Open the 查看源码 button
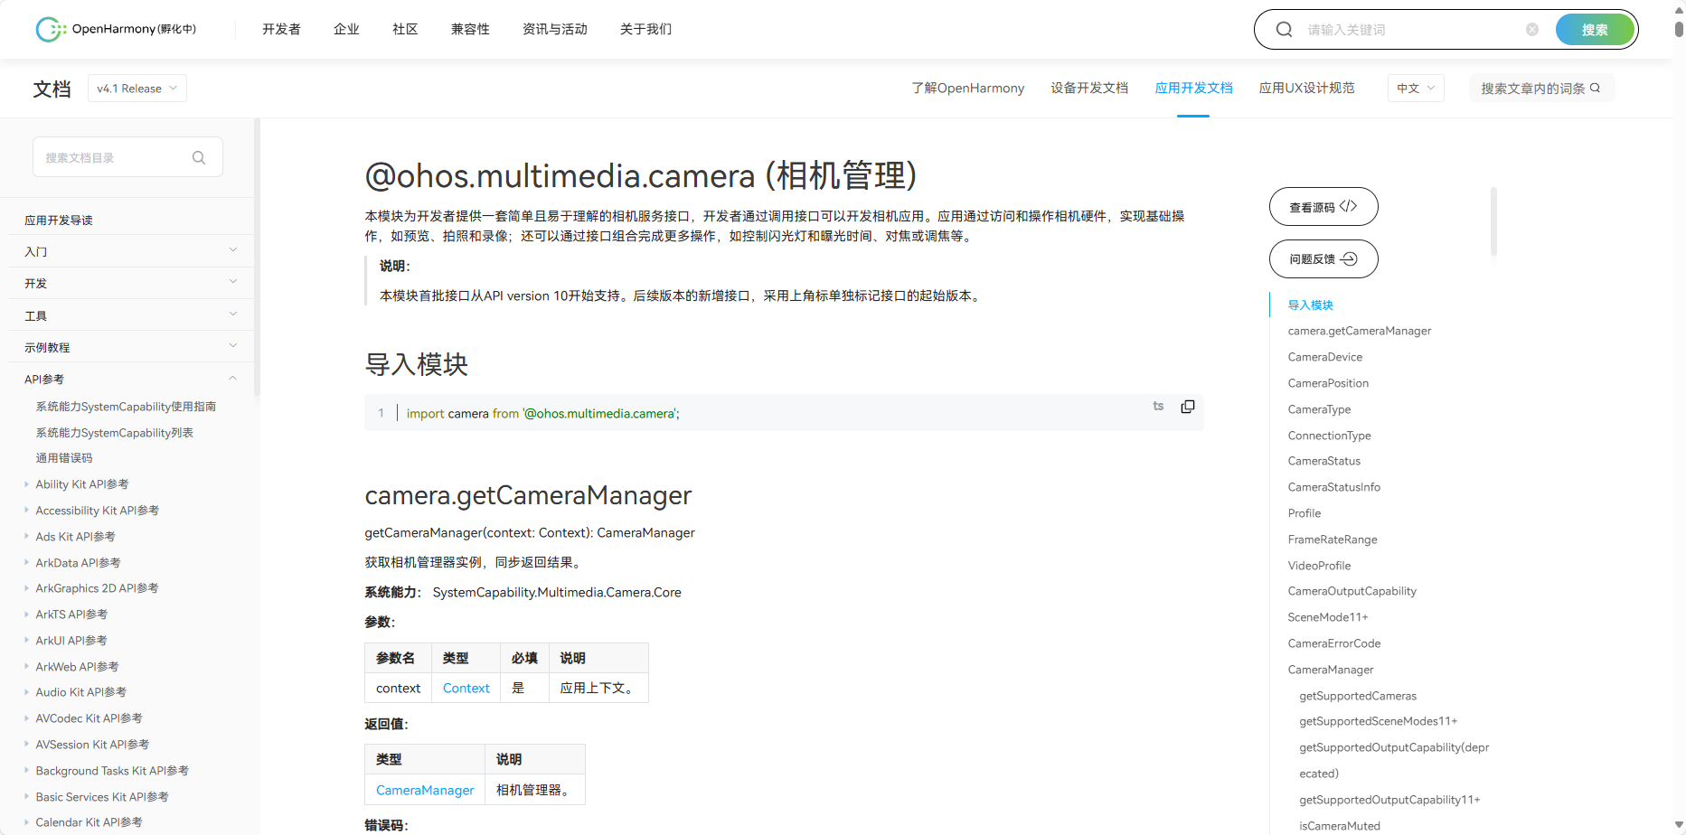This screenshot has width=1686, height=835. point(1323,207)
